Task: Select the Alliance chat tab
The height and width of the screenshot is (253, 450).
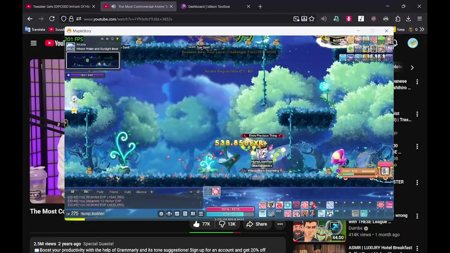Action: click(141, 192)
